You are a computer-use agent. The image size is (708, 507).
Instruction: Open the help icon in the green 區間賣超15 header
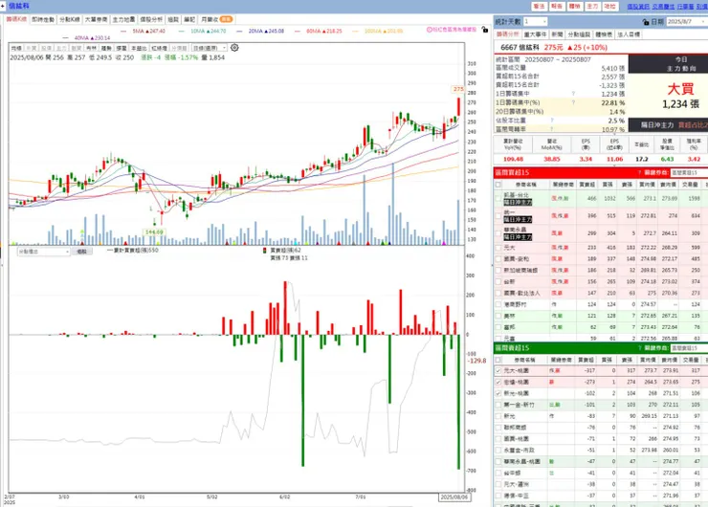[x=639, y=348]
